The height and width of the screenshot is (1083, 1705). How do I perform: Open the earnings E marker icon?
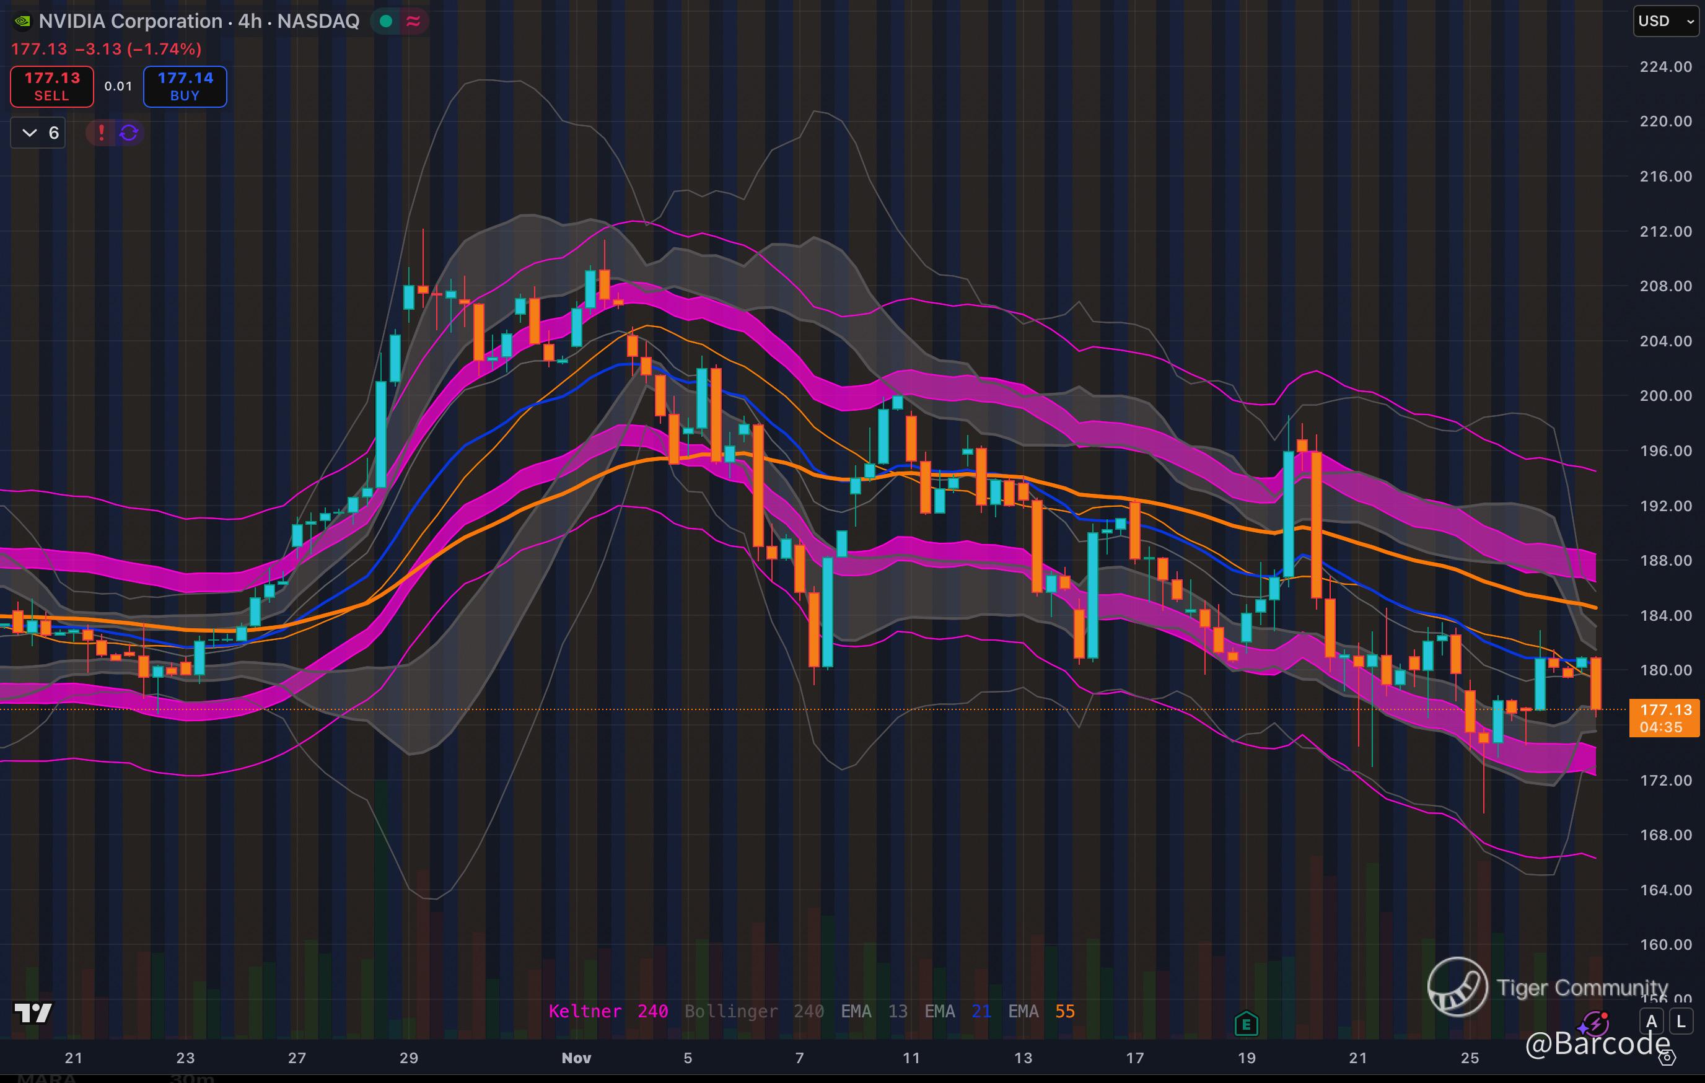[x=1246, y=1024]
